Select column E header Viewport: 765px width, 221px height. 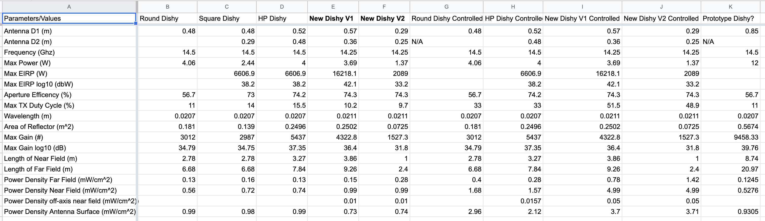pyautogui.click(x=333, y=7)
